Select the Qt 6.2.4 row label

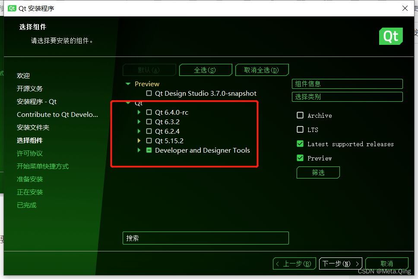coord(167,131)
